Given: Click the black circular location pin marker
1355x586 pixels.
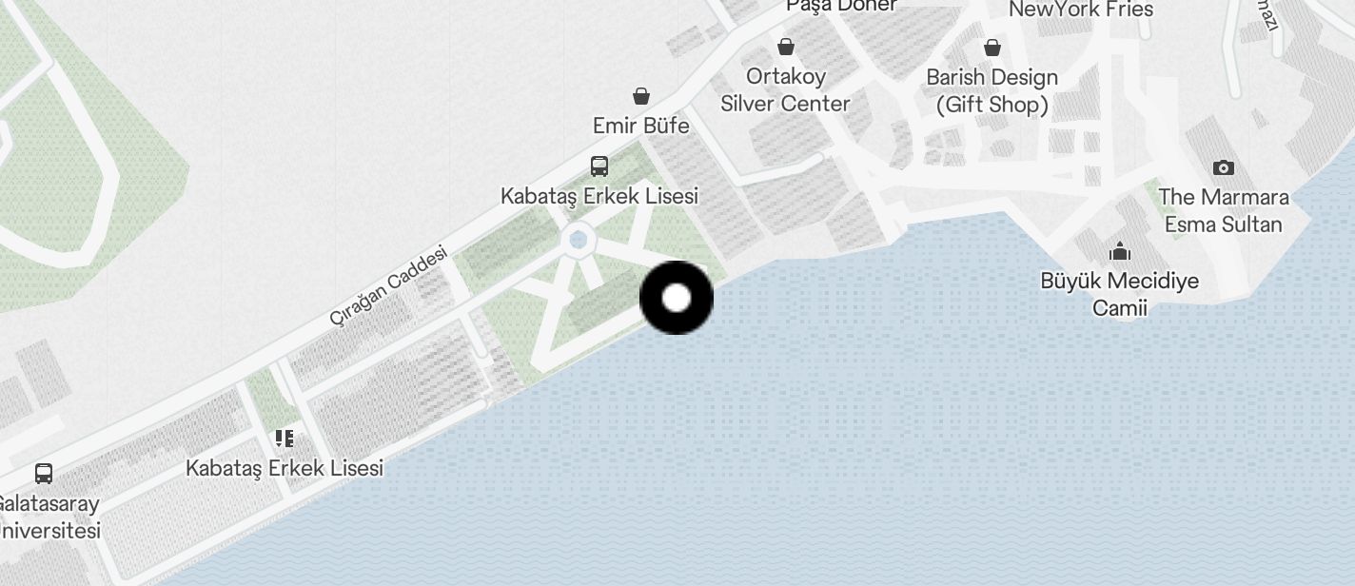Looking at the screenshot, I should click(x=677, y=298).
